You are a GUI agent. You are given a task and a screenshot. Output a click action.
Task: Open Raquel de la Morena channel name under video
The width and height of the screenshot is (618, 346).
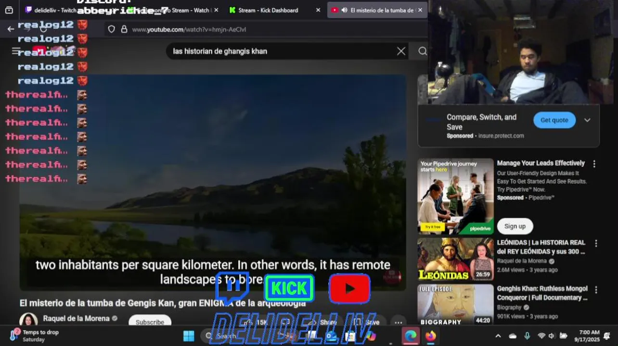(x=76, y=318)
